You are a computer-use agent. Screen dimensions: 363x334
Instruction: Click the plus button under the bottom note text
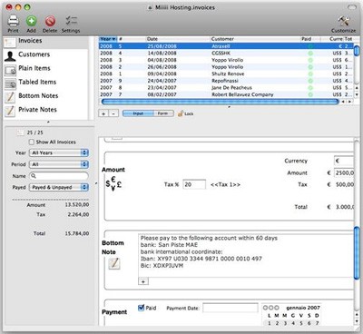pos(143,281)
